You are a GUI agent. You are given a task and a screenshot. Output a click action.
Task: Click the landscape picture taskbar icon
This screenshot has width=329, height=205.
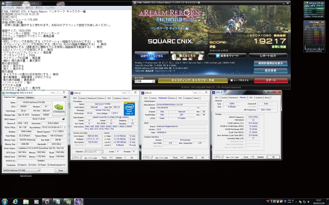tap(68, 202)
